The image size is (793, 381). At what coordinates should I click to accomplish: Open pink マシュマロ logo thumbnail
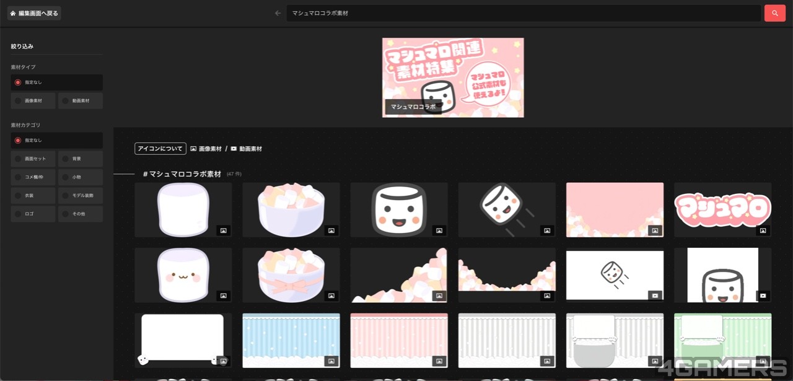coord(722,209)
